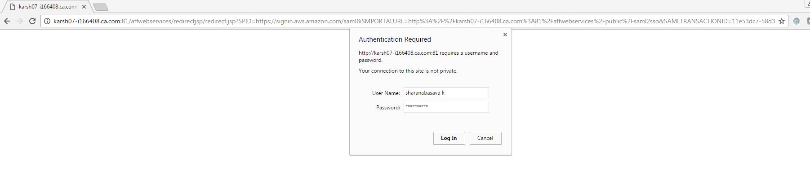Click the address bar URL text

pos(414,21)
